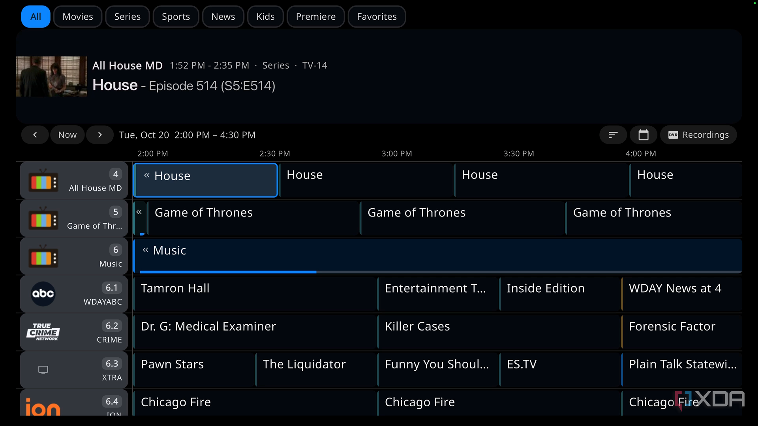
Task: Select channel 4 All House MD
Action: click(74, 180)
